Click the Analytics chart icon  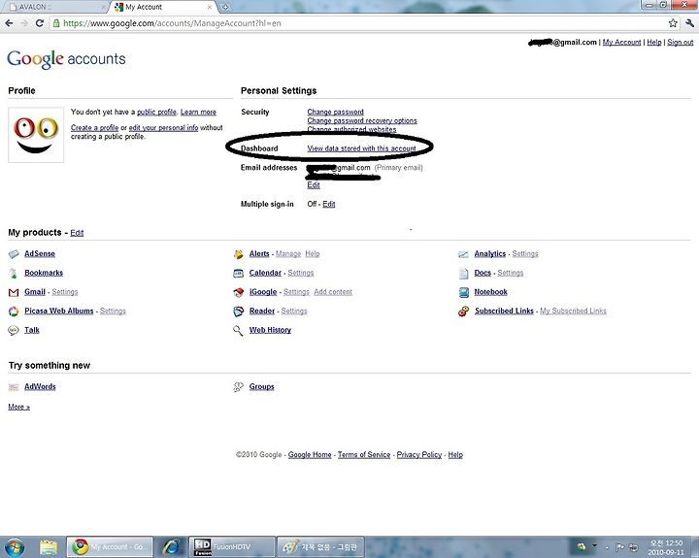tap(464, 254)
